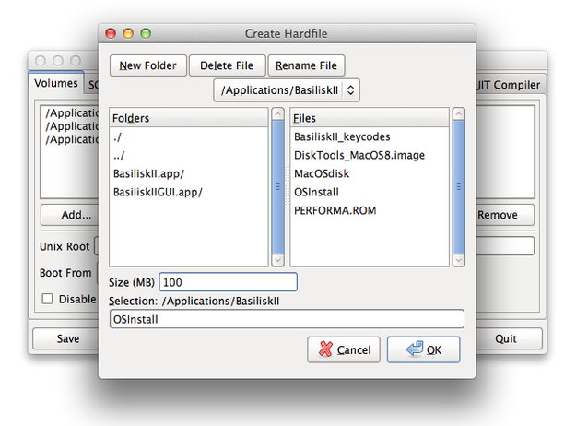This screenshot has width=576, height=426.
Task: Toggle the Disable checkbox in background window
Action: pyautogui.click(x=47, y=299)
